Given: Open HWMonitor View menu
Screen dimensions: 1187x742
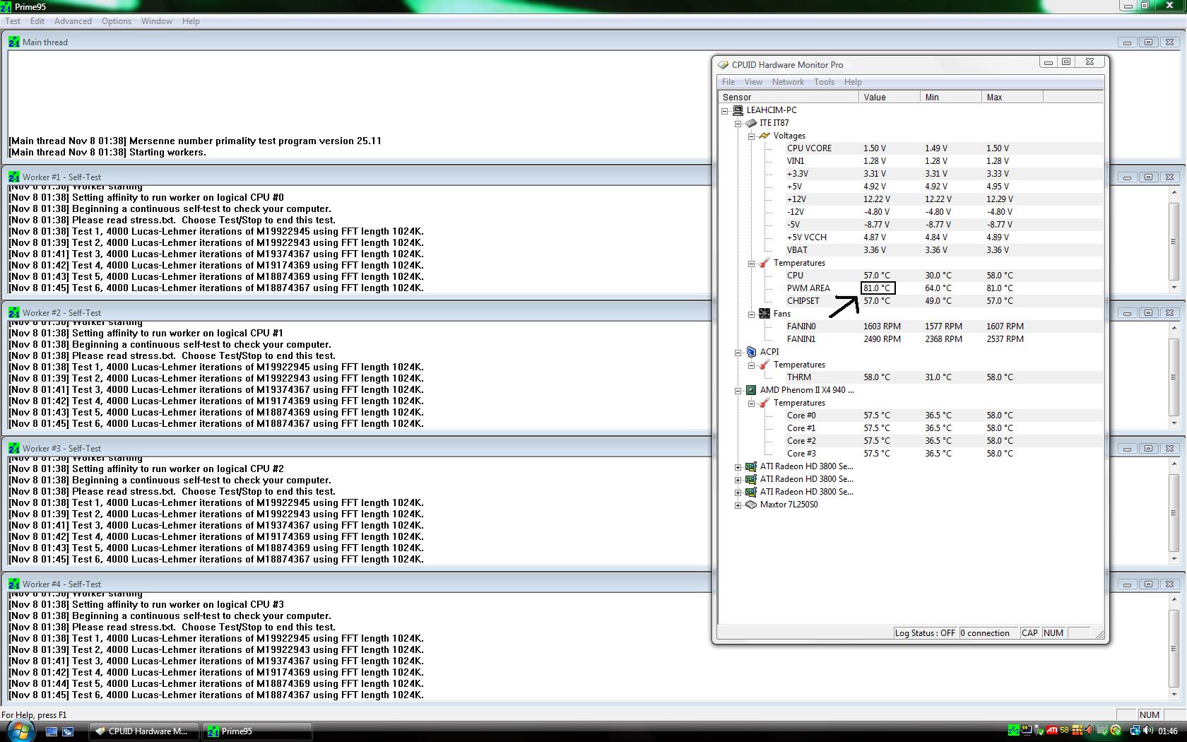Looking at the screenshot, I should point(753,82).
